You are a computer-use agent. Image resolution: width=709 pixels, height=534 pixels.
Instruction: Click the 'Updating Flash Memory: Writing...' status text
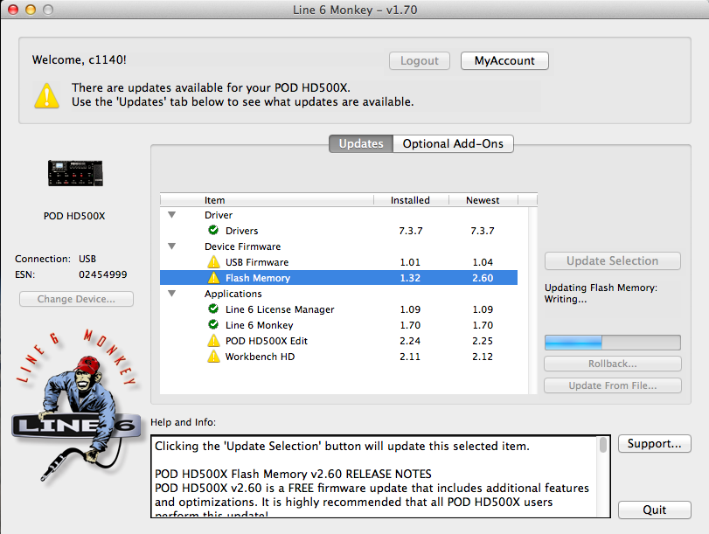pyautogui.click(x=601, y=293)
